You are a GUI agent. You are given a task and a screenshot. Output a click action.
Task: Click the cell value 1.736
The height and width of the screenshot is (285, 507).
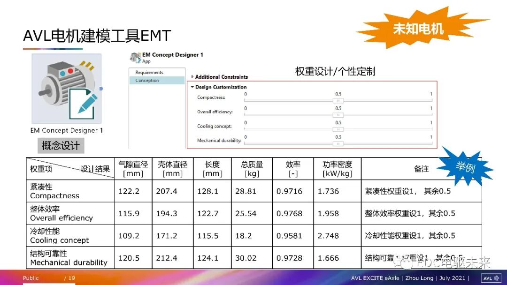pos(328,191)
